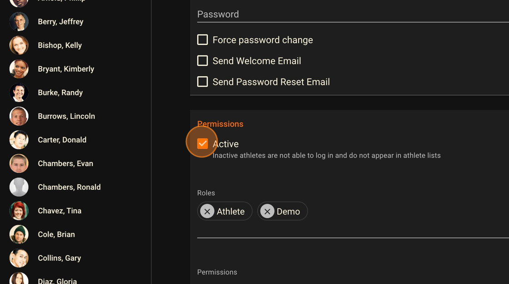Open Burrows, Lincoln athlete profile
The image size is (509, 284).
[x=66, y=116]
